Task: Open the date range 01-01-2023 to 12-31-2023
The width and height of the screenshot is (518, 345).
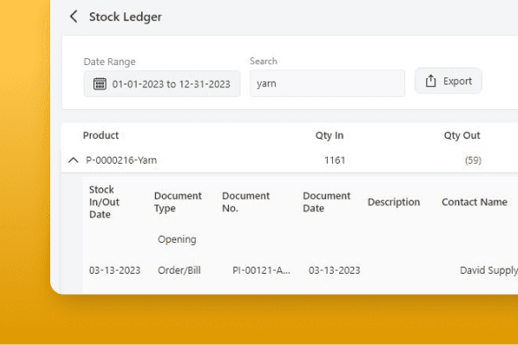Action: 162,84
